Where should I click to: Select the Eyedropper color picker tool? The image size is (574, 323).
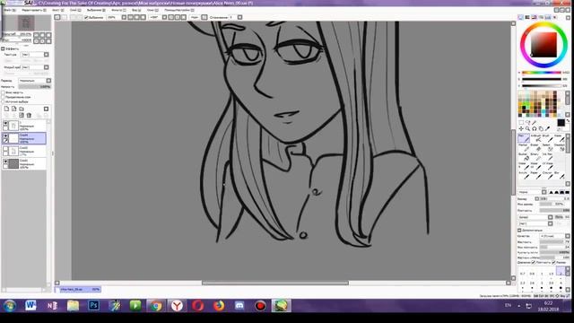[x=547, y=129]
